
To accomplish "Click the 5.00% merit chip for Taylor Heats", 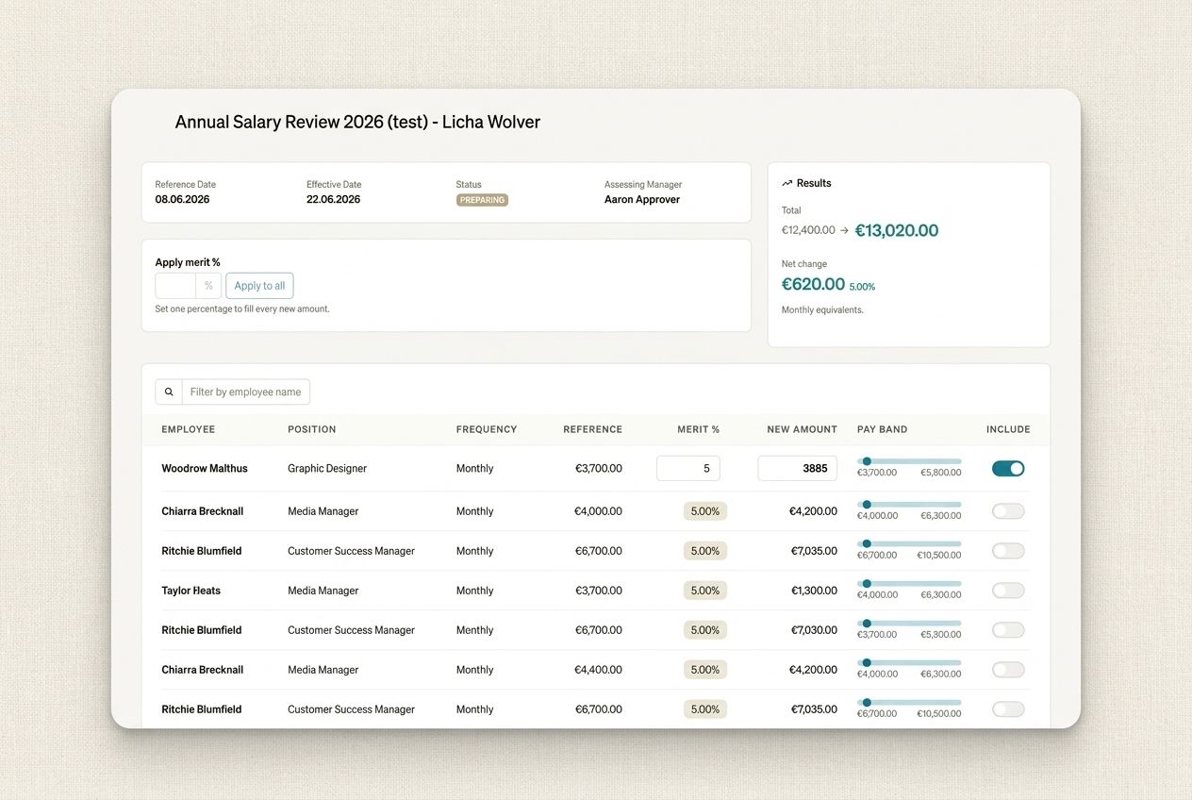I will (x=705, y=591).
